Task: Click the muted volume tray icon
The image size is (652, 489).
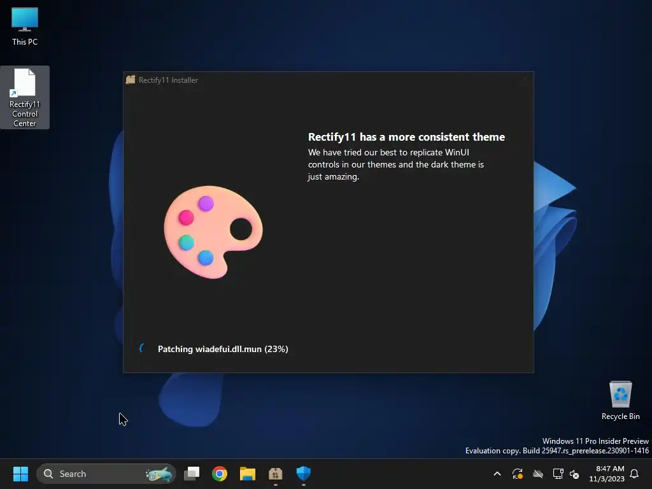Action: pos(574,474)
